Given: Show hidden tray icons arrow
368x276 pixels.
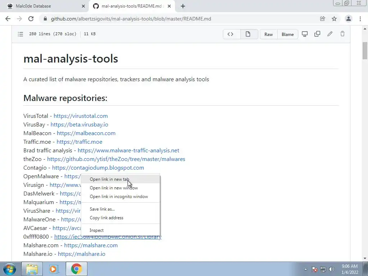Looking at the screenshot, I should point(305,269).
